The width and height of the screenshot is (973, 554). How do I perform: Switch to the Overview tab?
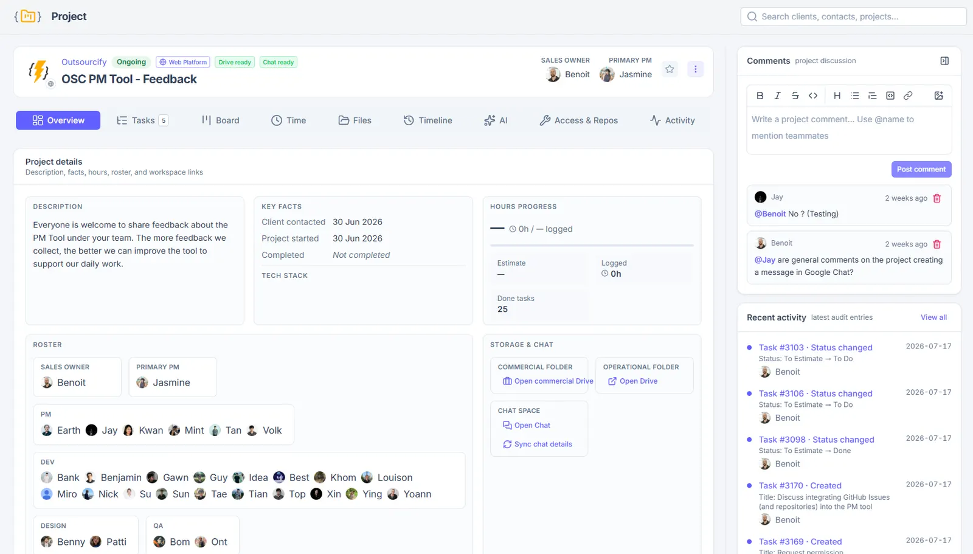click(58, 120)
